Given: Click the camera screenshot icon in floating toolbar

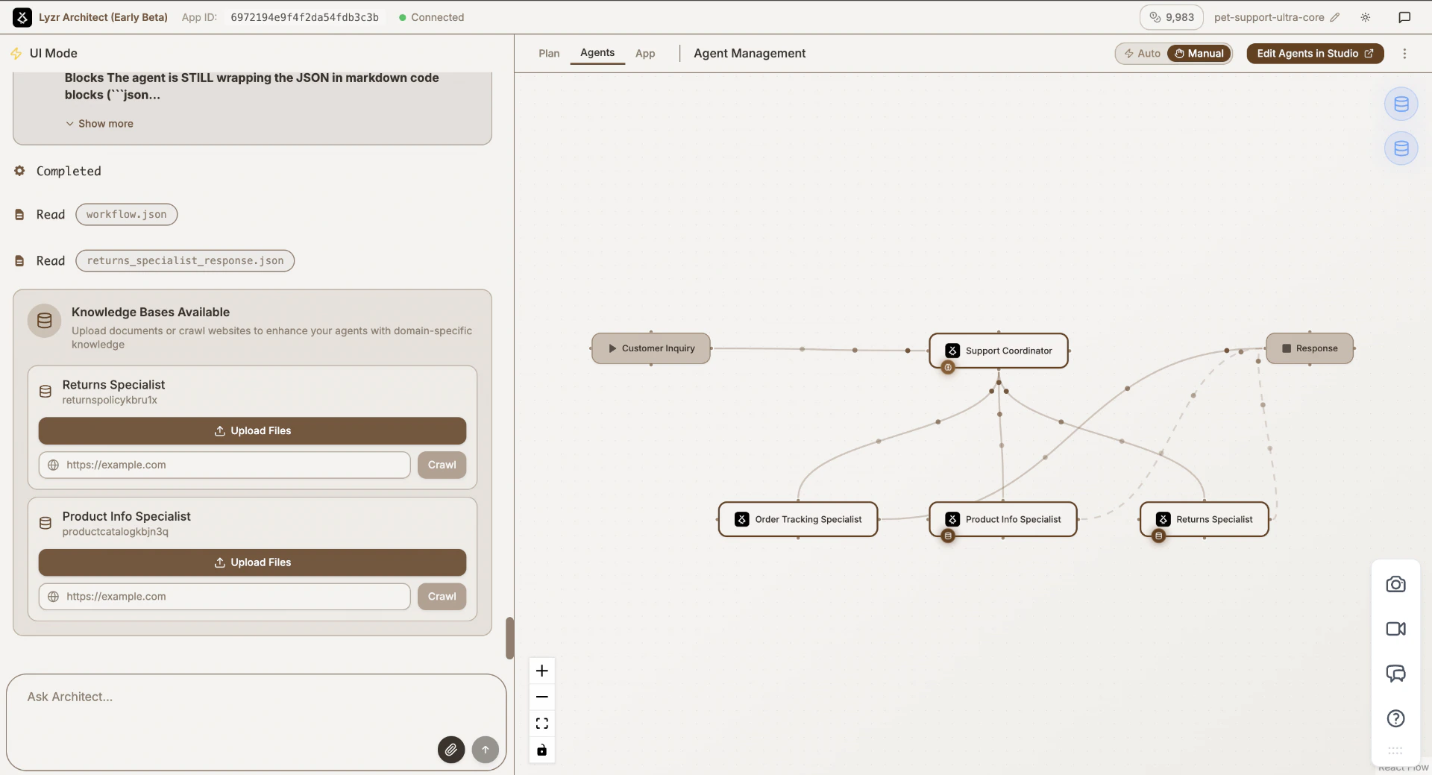Looking at the screenshot, I should [x=1395, y=584].
